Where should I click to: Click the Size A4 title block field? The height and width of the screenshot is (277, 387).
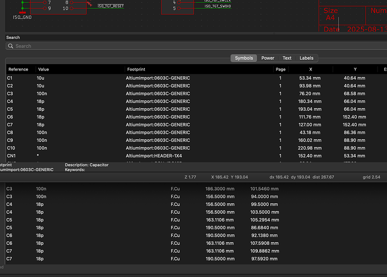click(x=330, y=15)
